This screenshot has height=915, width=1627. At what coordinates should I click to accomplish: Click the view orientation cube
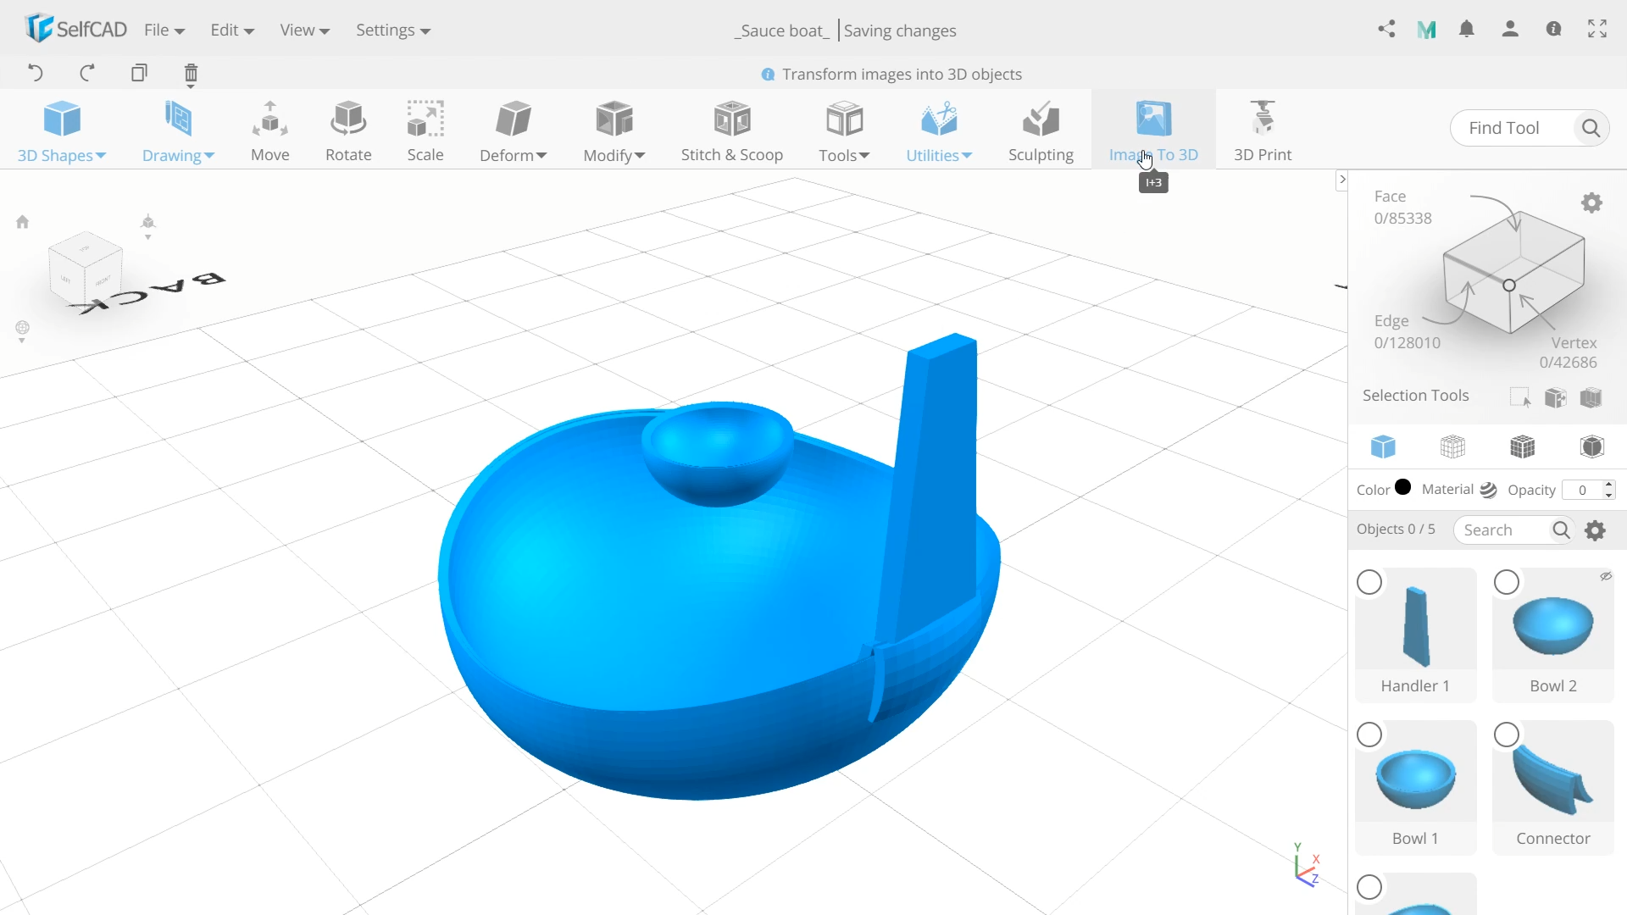[x=86, y=269]
